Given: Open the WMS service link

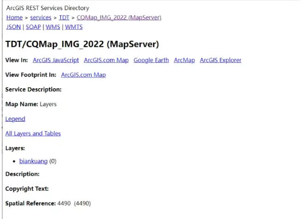Looking at the screenshot, I should point(53,27).
